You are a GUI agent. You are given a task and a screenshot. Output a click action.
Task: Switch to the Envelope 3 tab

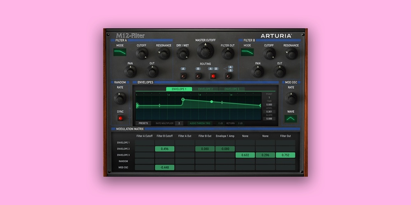pyautogui.click(x=232, y=89)
